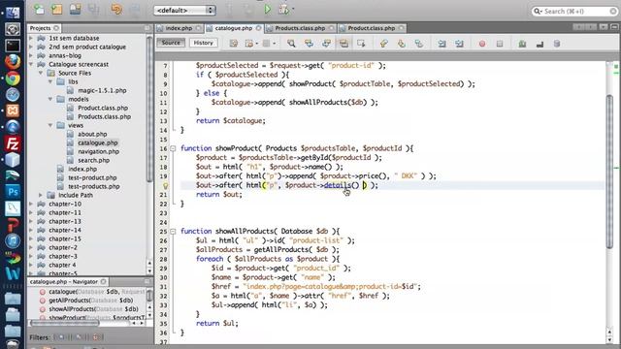Open Google Chrome from the dock
Image resolution: width=621 pixels, height=349 pixels.
[13, 79]
